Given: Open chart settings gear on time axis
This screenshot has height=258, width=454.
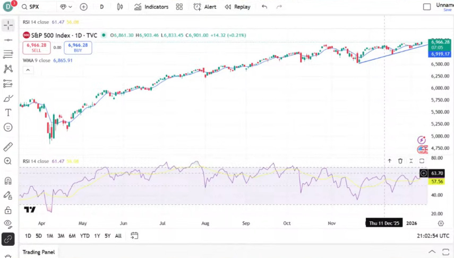Looking at the screenshot, I should coord(441,223).
